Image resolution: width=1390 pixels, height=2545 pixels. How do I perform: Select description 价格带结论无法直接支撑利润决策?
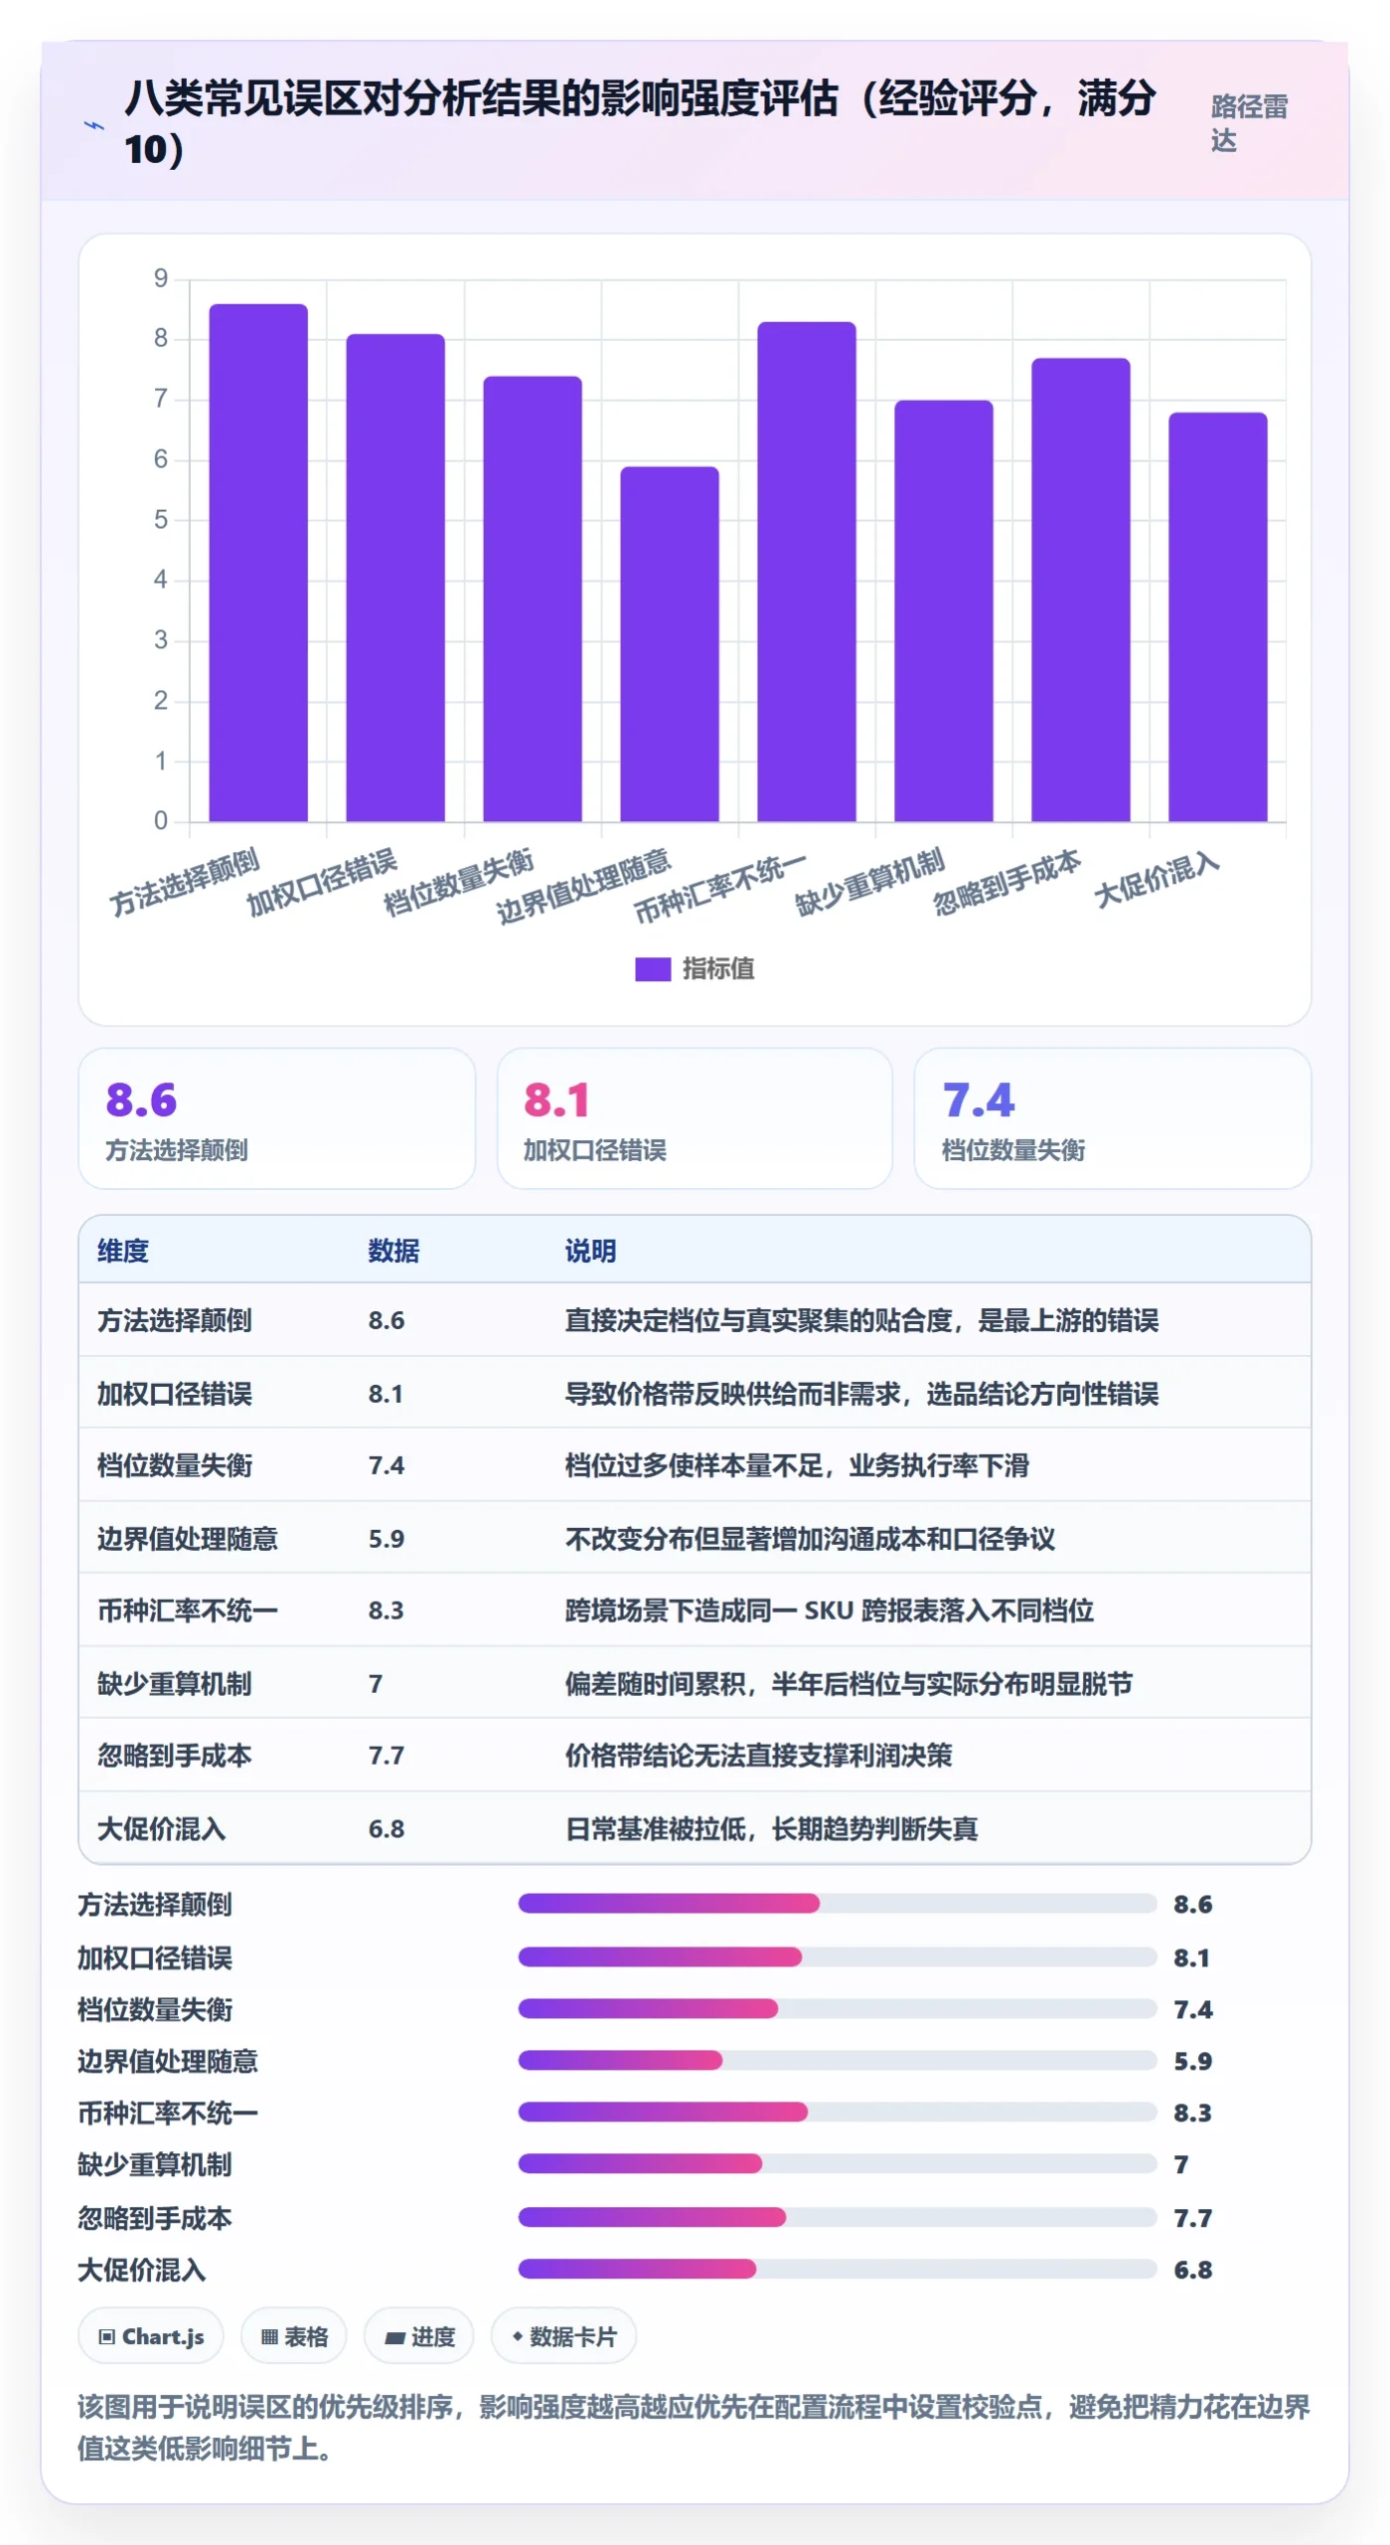[759, 1756]
